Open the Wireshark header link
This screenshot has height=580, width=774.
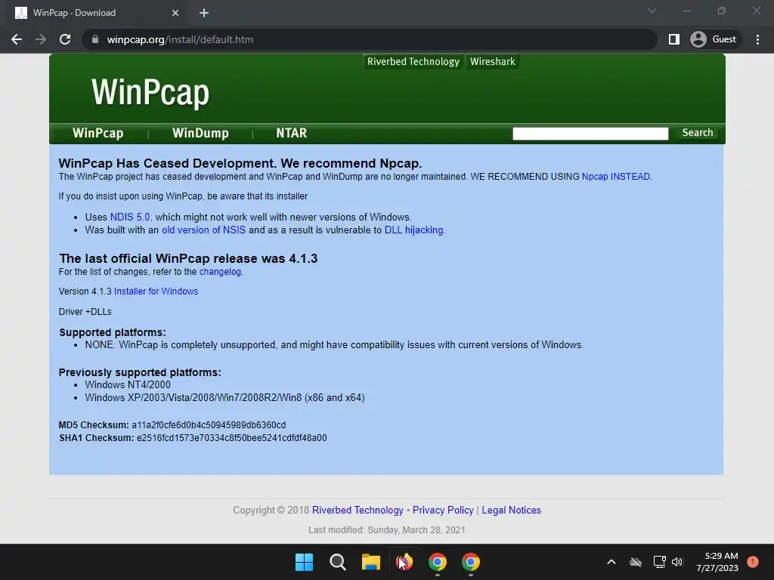493,62
